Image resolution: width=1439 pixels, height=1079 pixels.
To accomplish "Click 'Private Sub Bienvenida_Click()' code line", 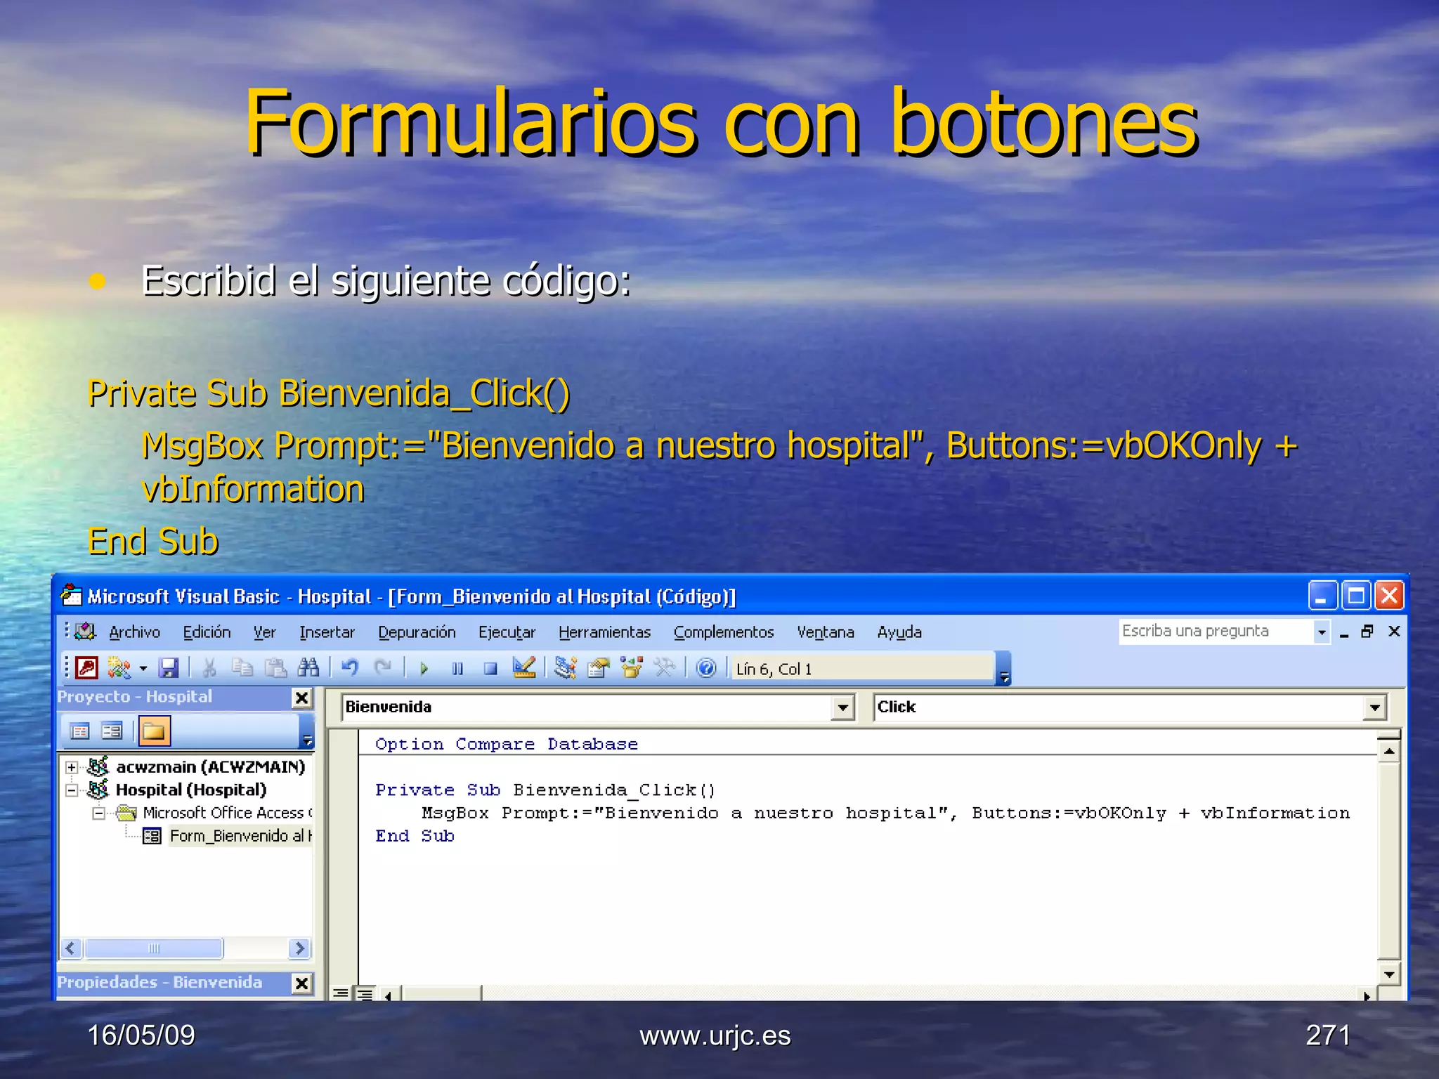I will 545,790.
